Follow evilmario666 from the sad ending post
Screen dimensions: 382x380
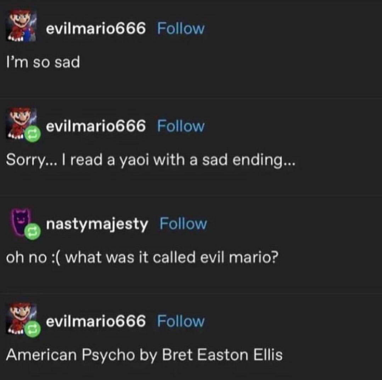point(180,126)
